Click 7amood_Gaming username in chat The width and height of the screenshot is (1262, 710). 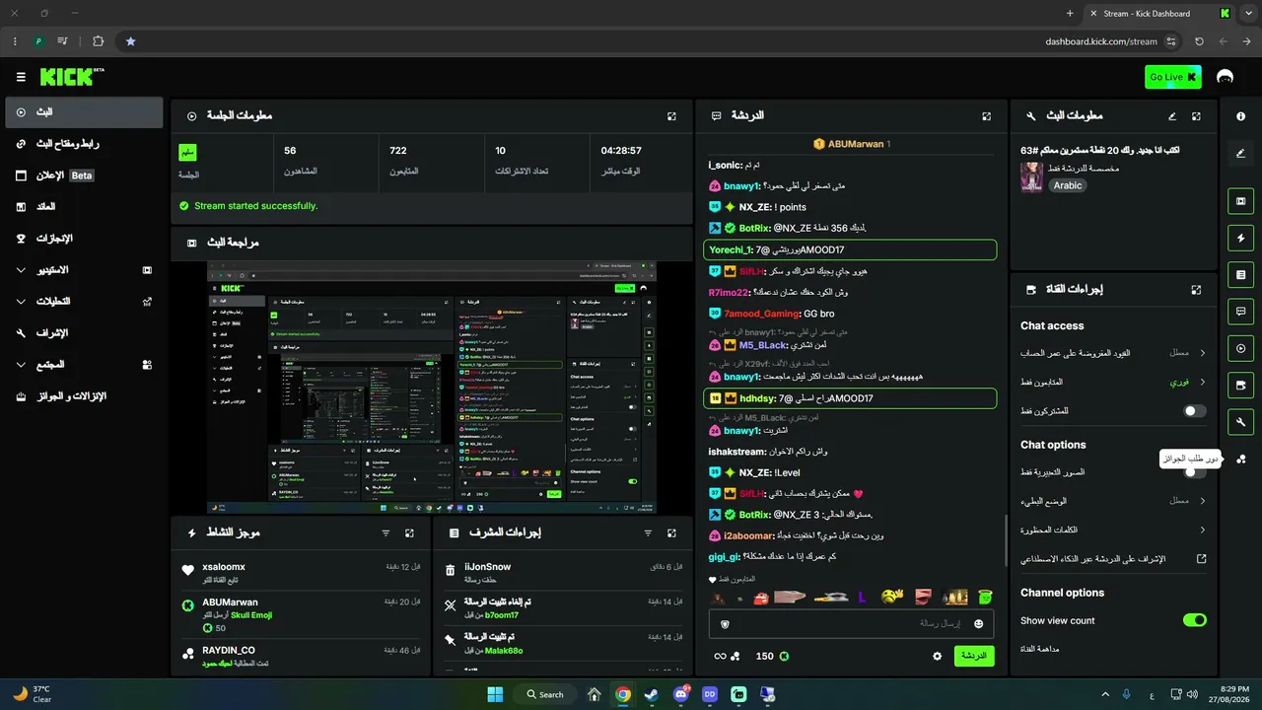[763, 314]
